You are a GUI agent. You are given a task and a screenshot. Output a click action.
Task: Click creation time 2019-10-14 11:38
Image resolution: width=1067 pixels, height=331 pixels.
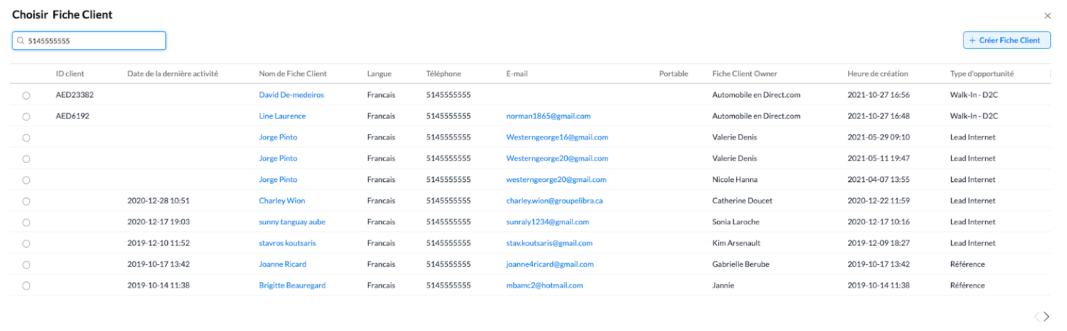[x=878, y=286]
